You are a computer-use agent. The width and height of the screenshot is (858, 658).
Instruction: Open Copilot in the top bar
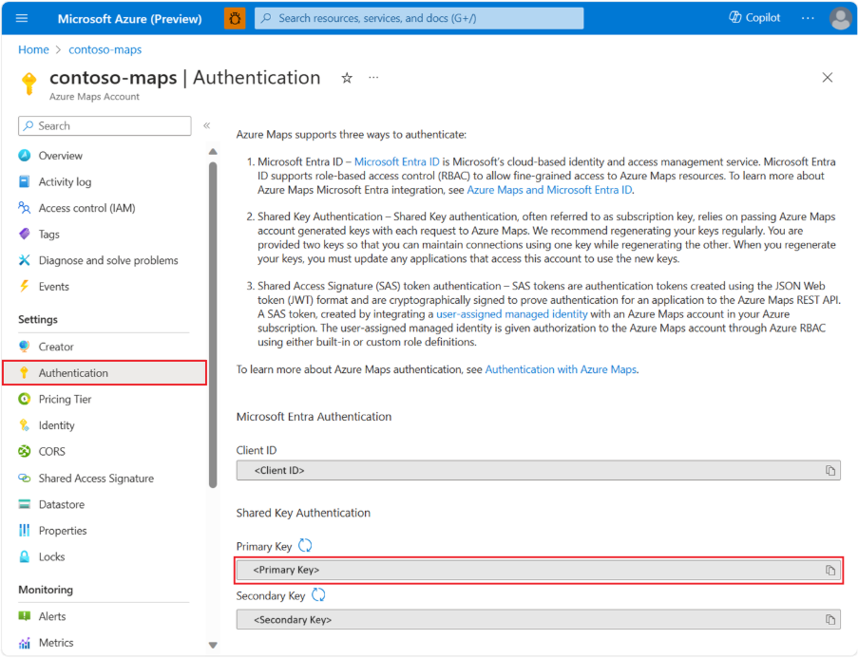(x=754, y=18)
